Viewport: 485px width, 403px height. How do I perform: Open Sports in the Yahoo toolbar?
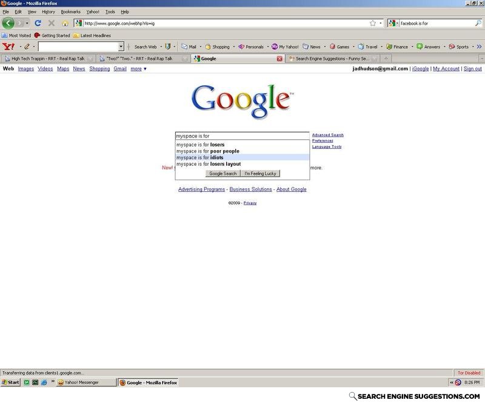[459, 47]
